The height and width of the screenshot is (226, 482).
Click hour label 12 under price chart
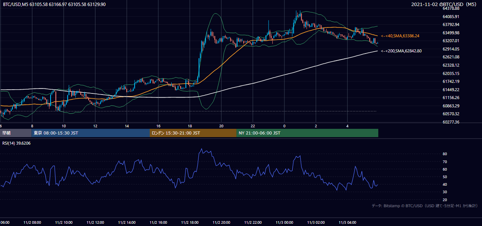95,126
